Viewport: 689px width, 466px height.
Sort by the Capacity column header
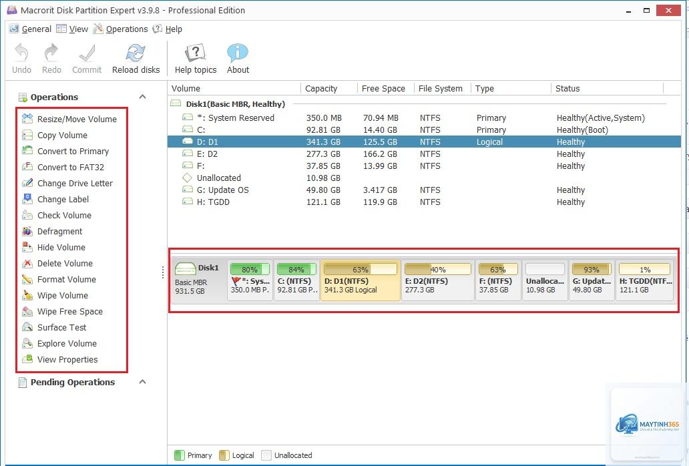click(329, 88)
